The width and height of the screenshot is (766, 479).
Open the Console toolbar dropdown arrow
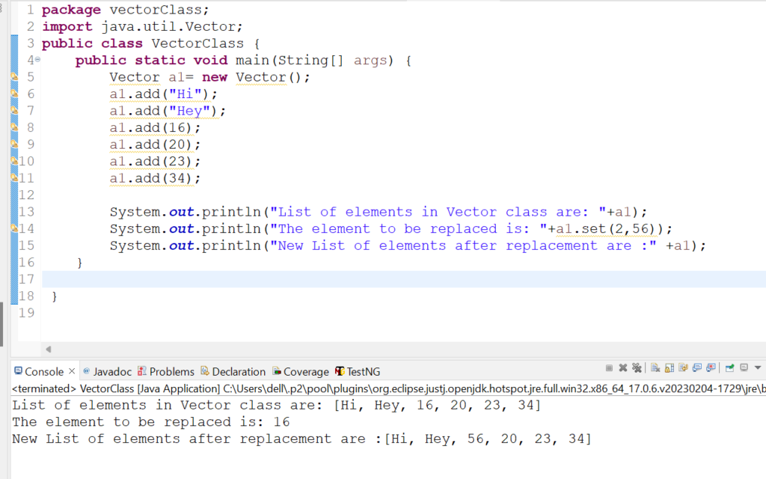click(758, 367)
